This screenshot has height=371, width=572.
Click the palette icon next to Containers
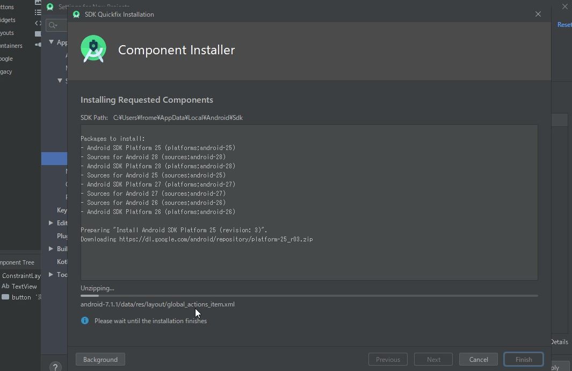[x=37, y=46]
